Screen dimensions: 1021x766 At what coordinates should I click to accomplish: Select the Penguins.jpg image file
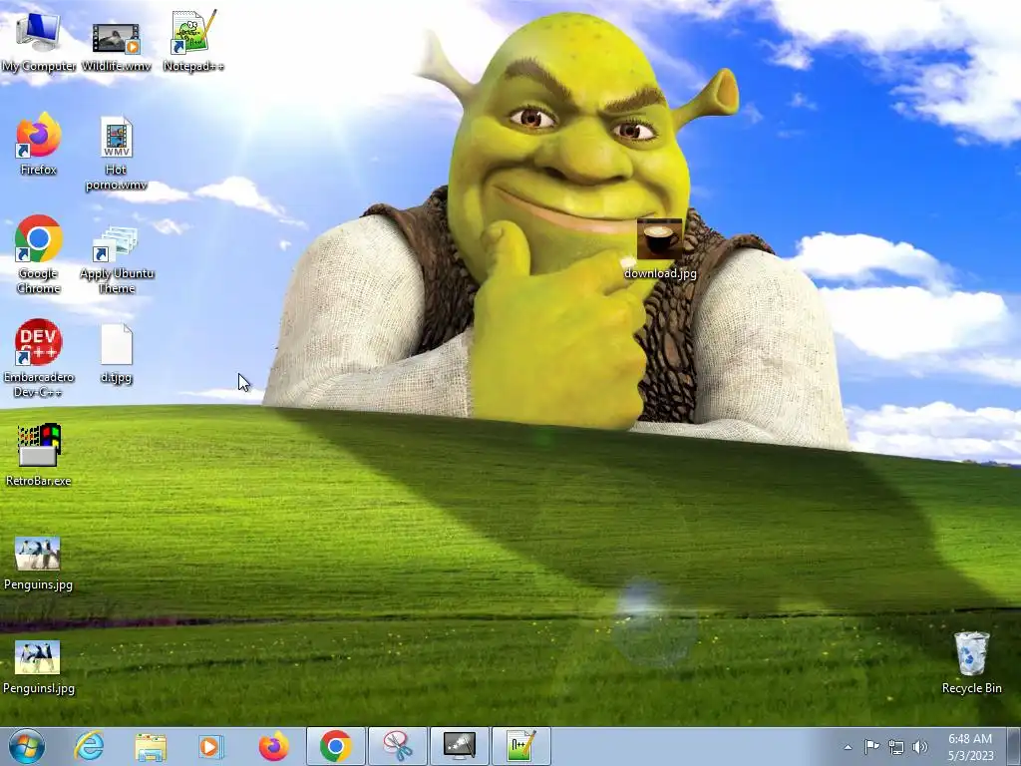tap(39, 564)
